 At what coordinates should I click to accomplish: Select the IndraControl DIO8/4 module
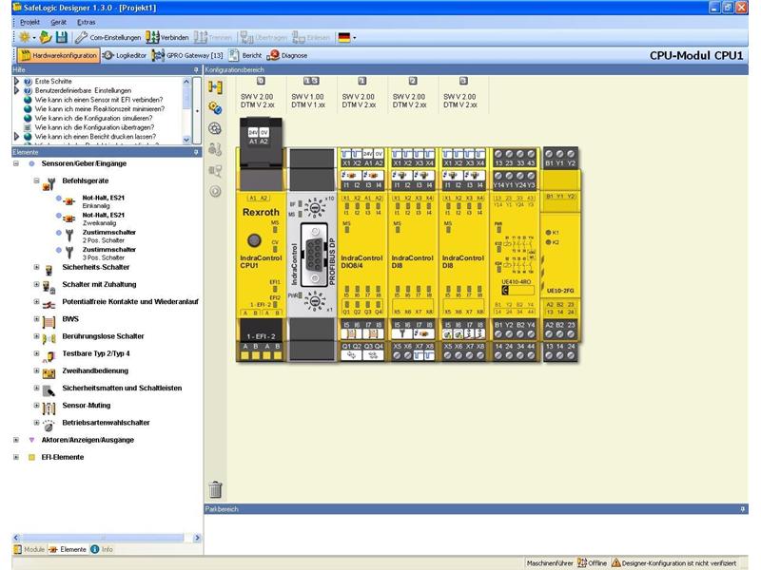coord(362,255)
